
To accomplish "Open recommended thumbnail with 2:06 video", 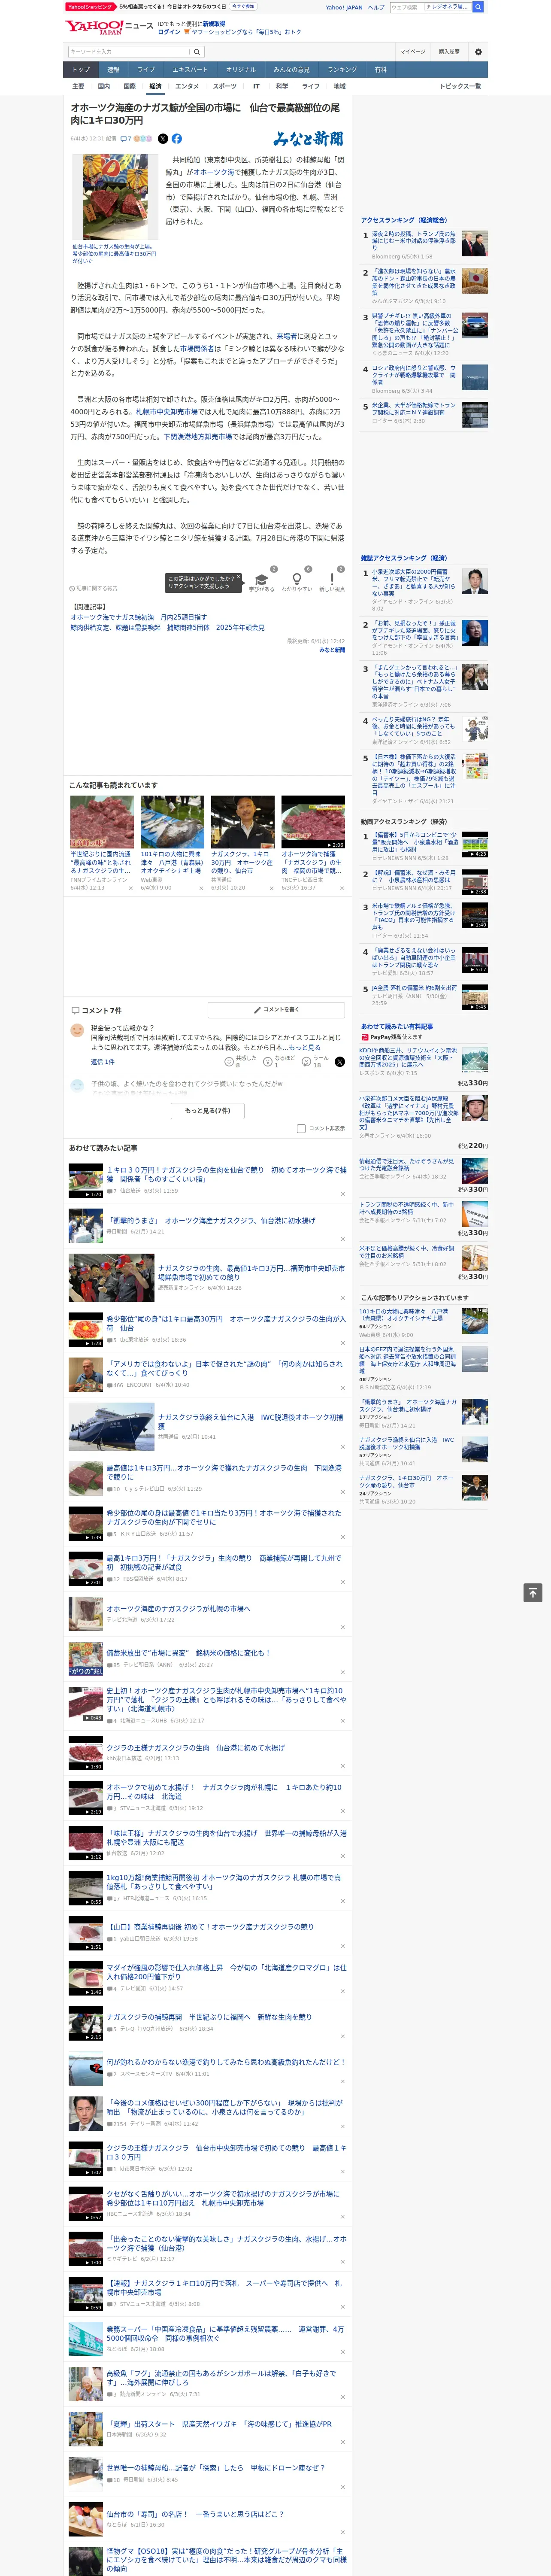I will 312,822.
